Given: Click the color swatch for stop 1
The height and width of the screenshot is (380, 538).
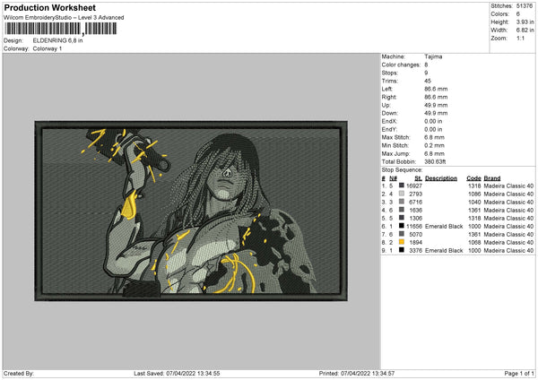Looking at the screenshot, I should tap(402, 186).
